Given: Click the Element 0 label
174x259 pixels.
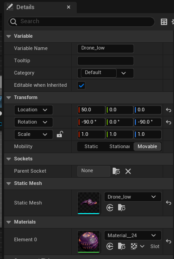Looking at the screenshot, I should 25,239.
